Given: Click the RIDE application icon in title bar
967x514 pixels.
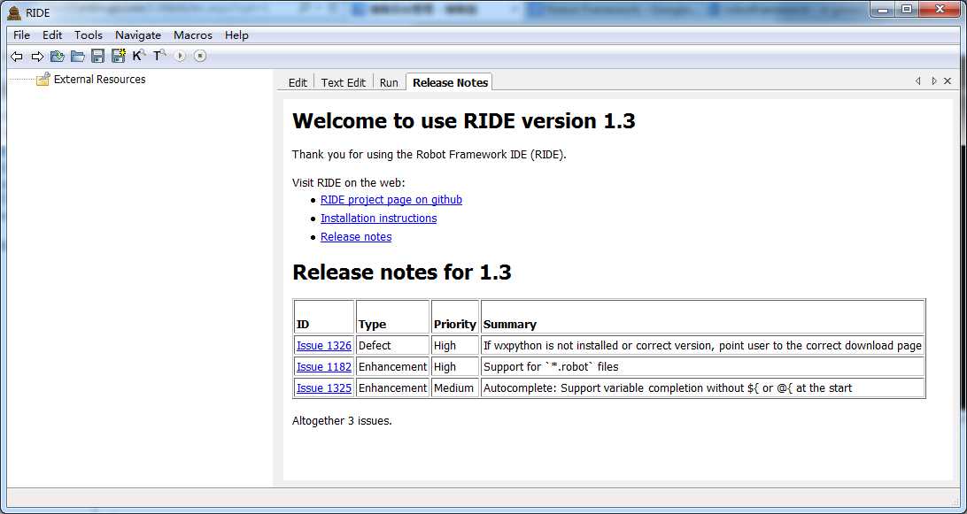Looking at the screenshot, I should click(x=14, y=12).
